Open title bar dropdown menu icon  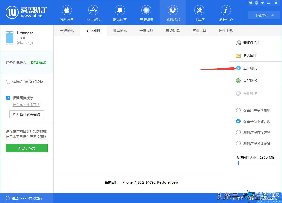263,3
